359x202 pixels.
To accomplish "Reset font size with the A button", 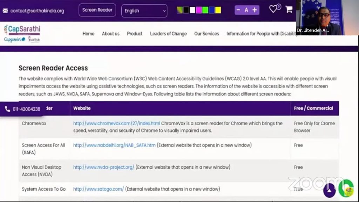I will pos(246,10).
